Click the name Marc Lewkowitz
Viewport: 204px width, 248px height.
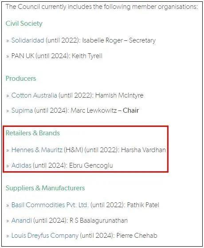pos(94,110)
